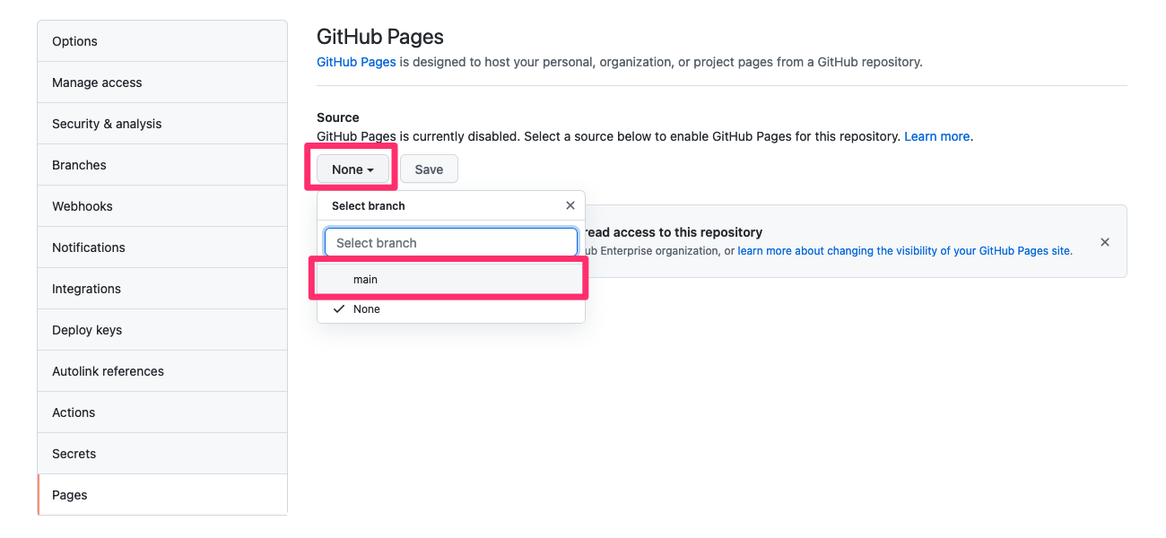Open the Branches settings section
This screenshot has width=1166, height=538.
[79, 165]
